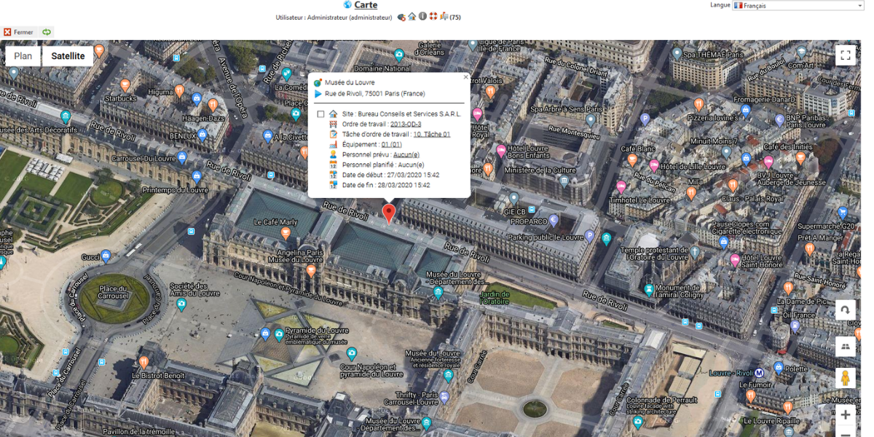
Task: Click the Hôtel Louvre Bons Enfants pink marker
Action: click(x=501, y=150)
